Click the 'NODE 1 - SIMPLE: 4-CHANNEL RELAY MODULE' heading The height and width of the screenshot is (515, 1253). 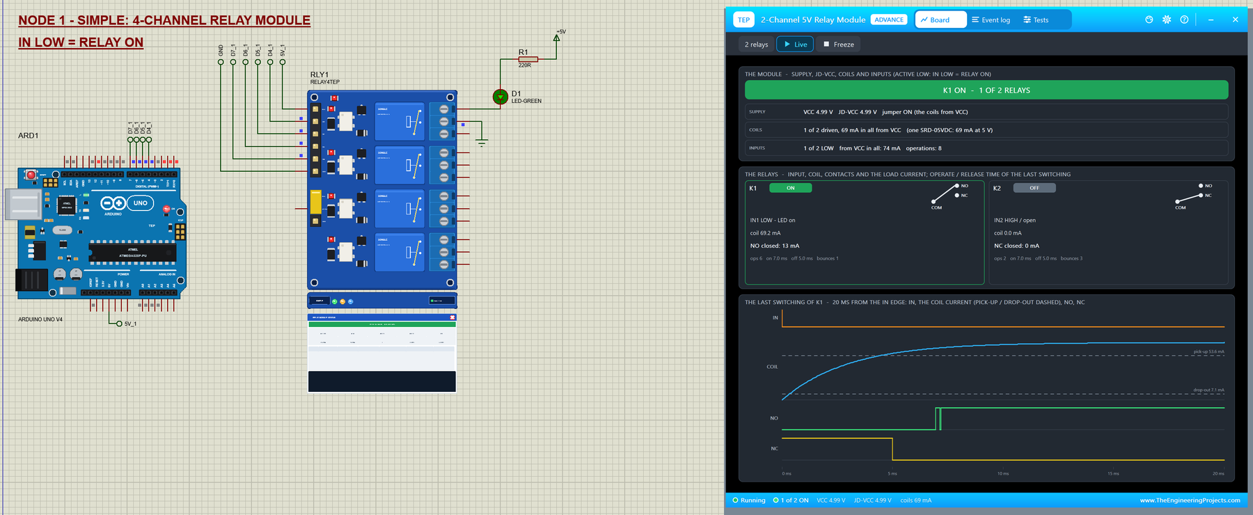coord(164,21)
